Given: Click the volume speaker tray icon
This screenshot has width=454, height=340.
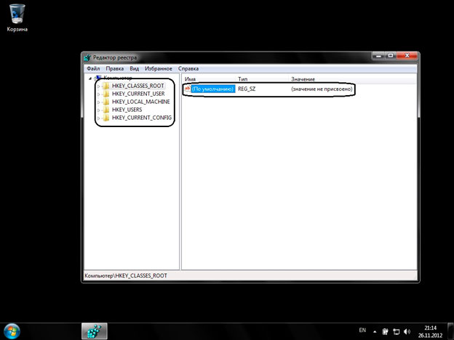Looking at the screenshot, I should pos(406,331).
